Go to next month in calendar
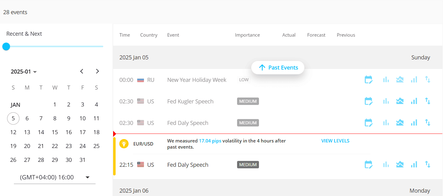 pyautogui.click(x=97, y=71)
